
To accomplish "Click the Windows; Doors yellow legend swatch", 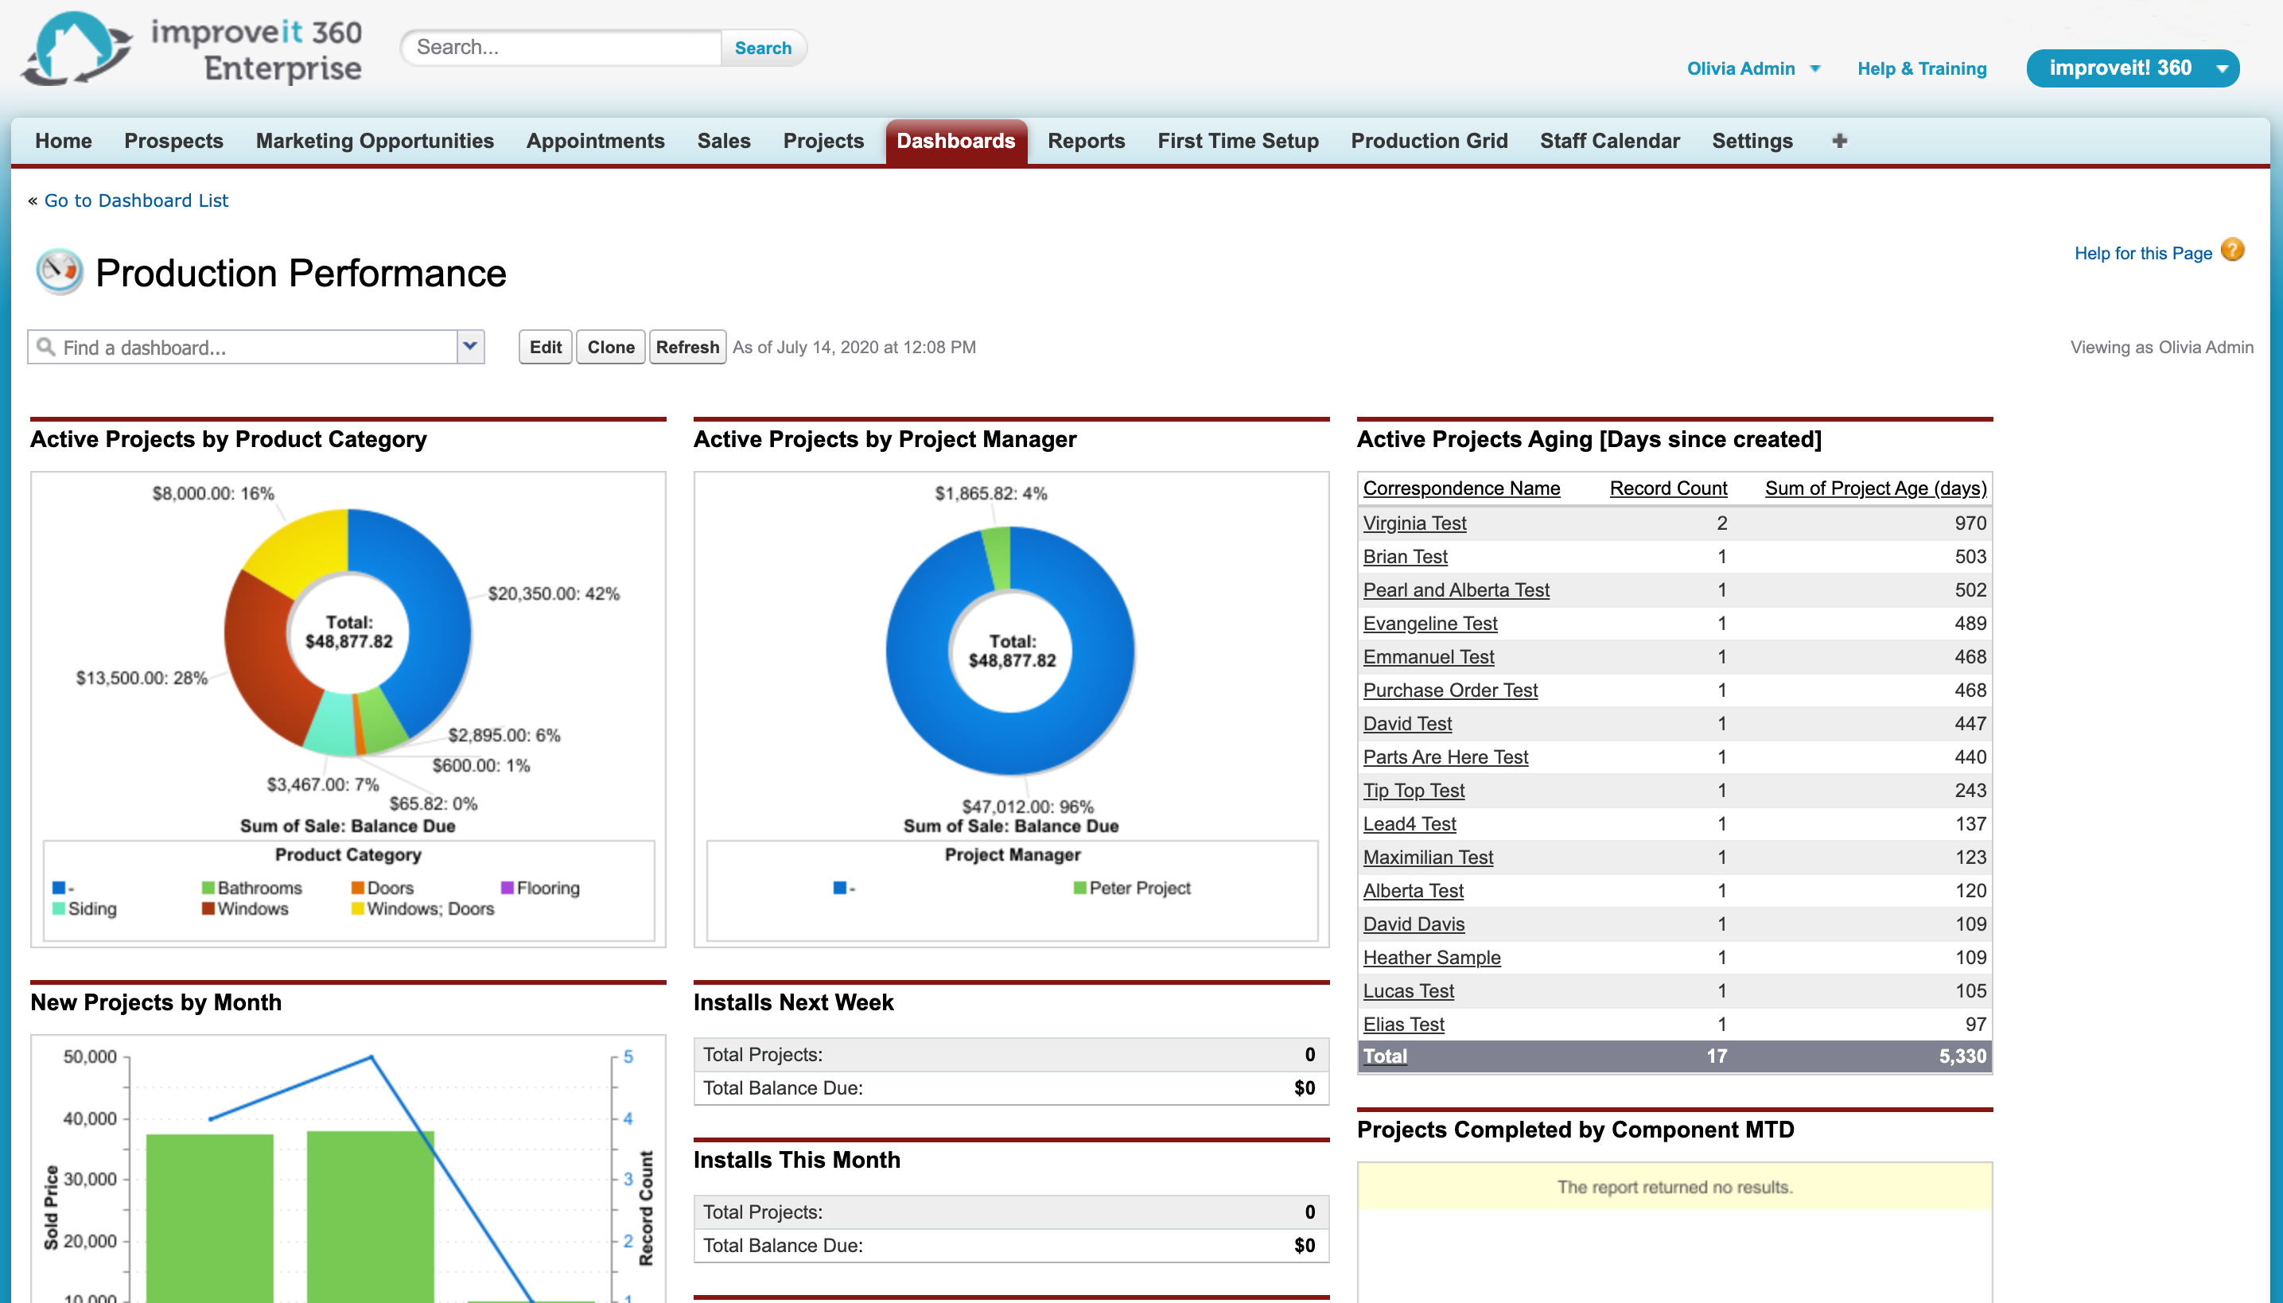I will [x=357, y=908].
